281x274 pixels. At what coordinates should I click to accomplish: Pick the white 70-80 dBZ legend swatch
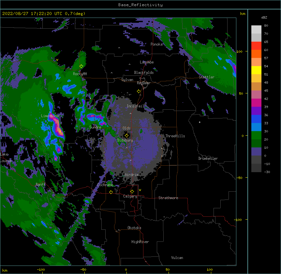[x=256, y=30]
